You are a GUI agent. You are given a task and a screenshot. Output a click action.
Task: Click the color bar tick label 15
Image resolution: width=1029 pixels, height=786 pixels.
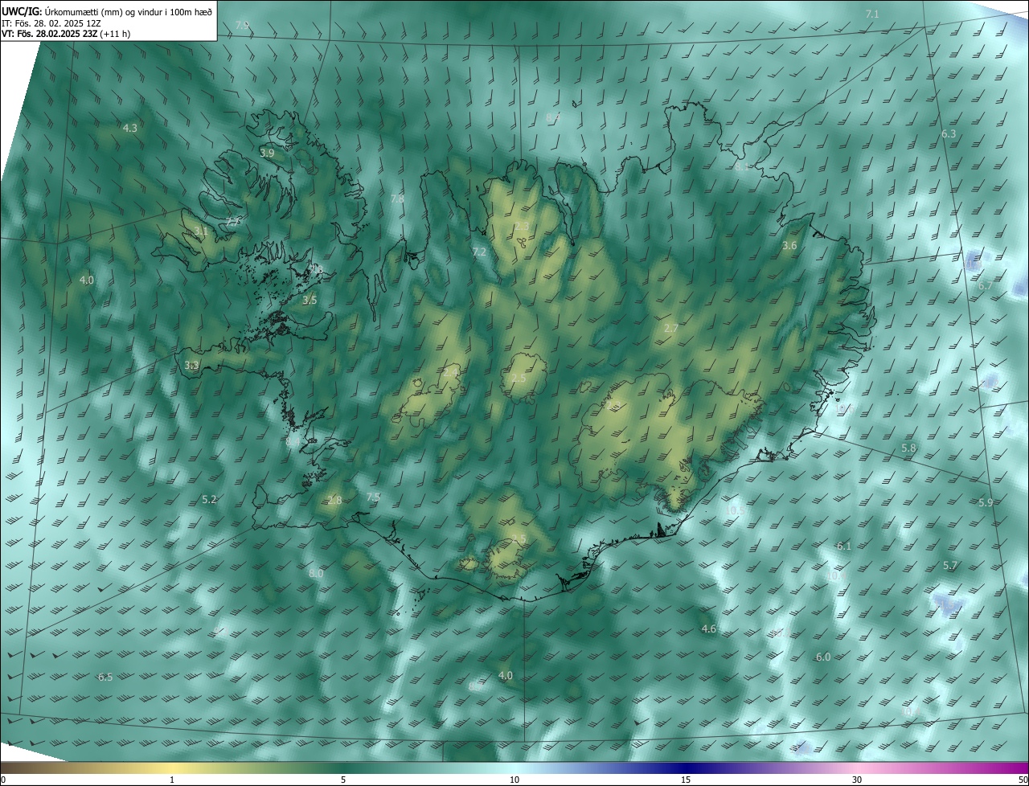[686, 780]
